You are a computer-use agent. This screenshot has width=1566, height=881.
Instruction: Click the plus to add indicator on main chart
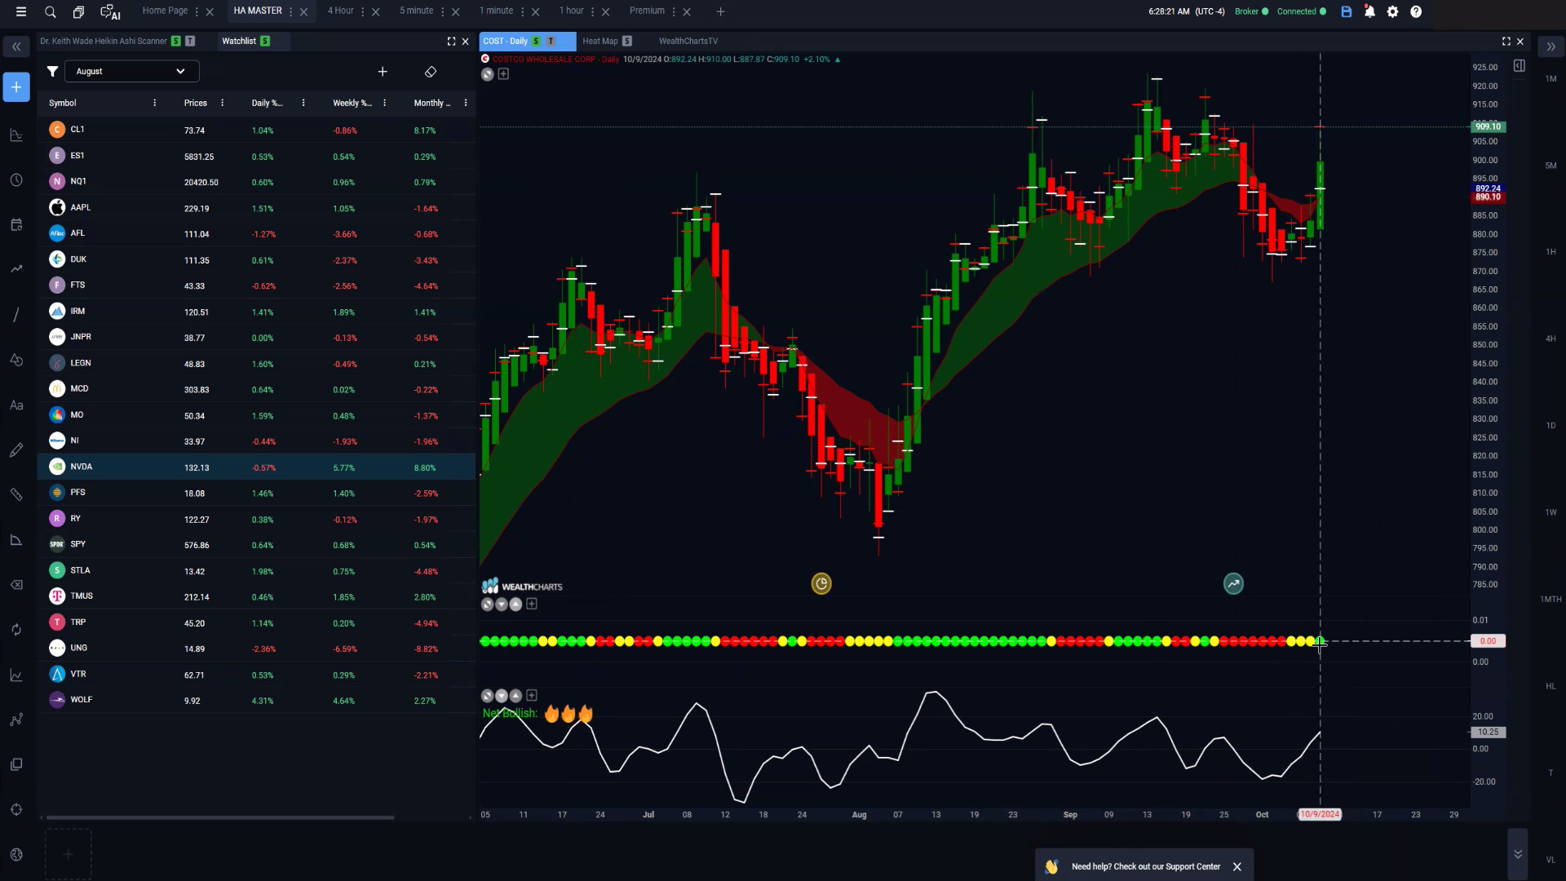point(503,74)
